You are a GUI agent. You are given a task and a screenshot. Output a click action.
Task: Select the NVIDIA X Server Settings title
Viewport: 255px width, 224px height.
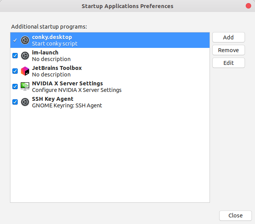(67, 83)
